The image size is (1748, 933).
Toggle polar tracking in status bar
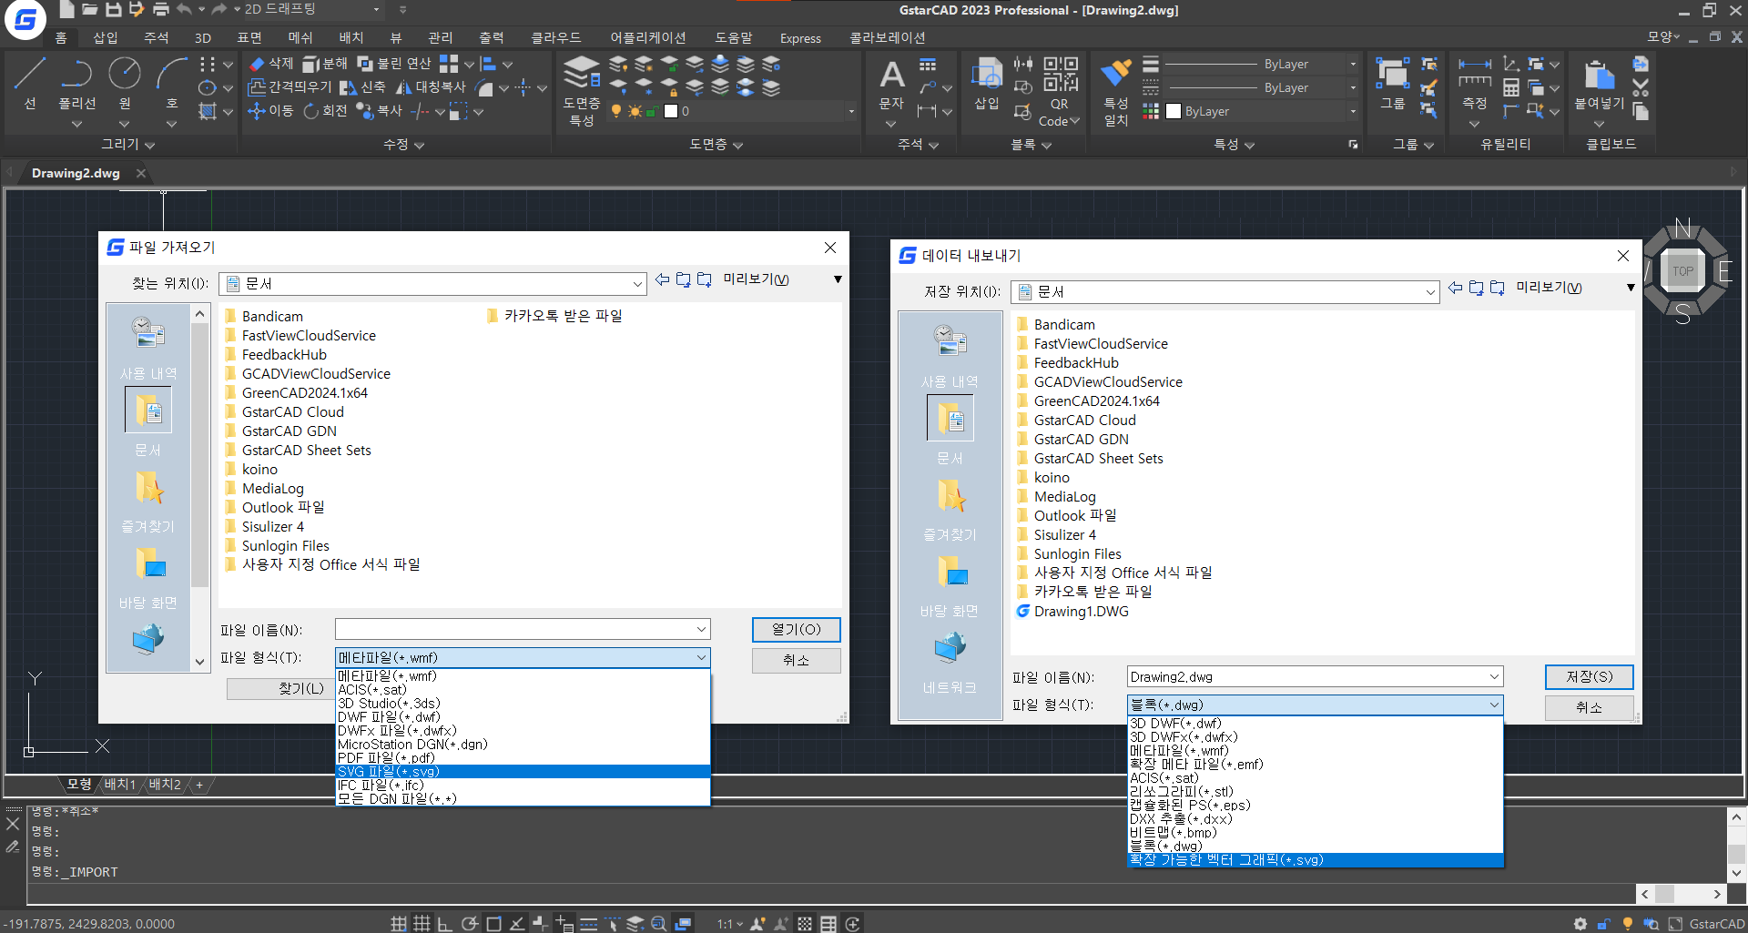tap(470, 923)
